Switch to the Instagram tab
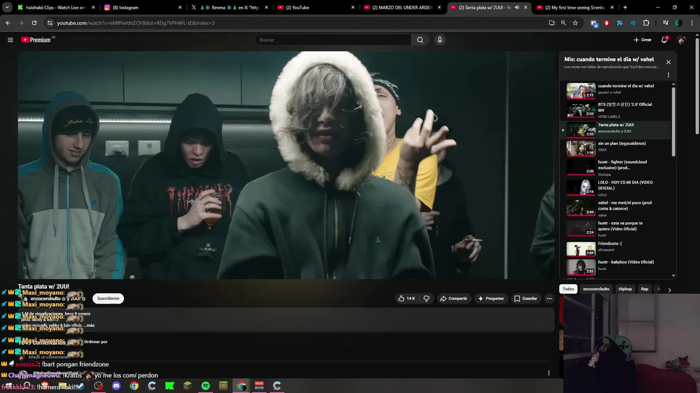 pyautogui.click(x=142, y=8)
